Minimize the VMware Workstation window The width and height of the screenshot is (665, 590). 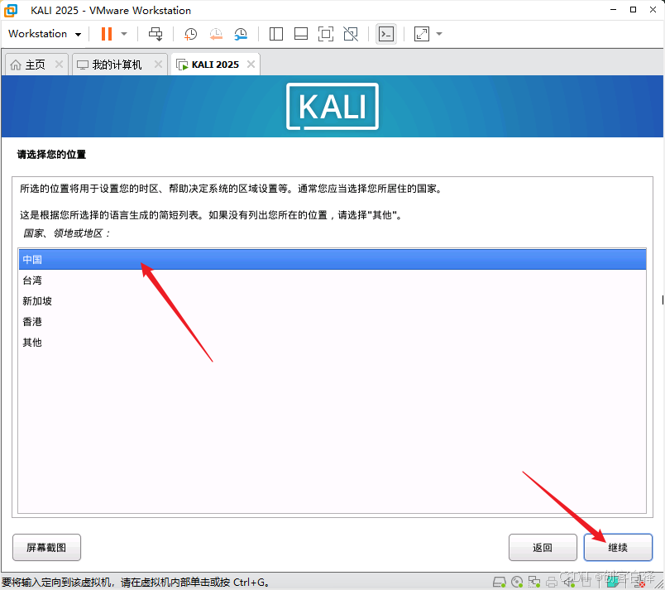click(x=613, y=10)
